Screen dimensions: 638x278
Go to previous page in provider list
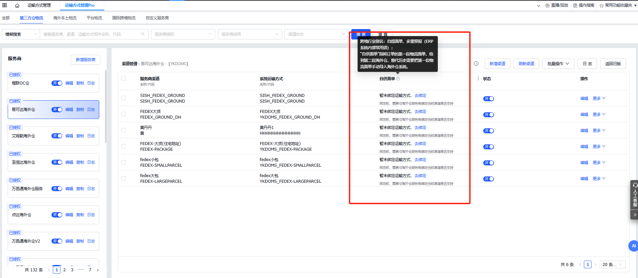coord(49,270)
